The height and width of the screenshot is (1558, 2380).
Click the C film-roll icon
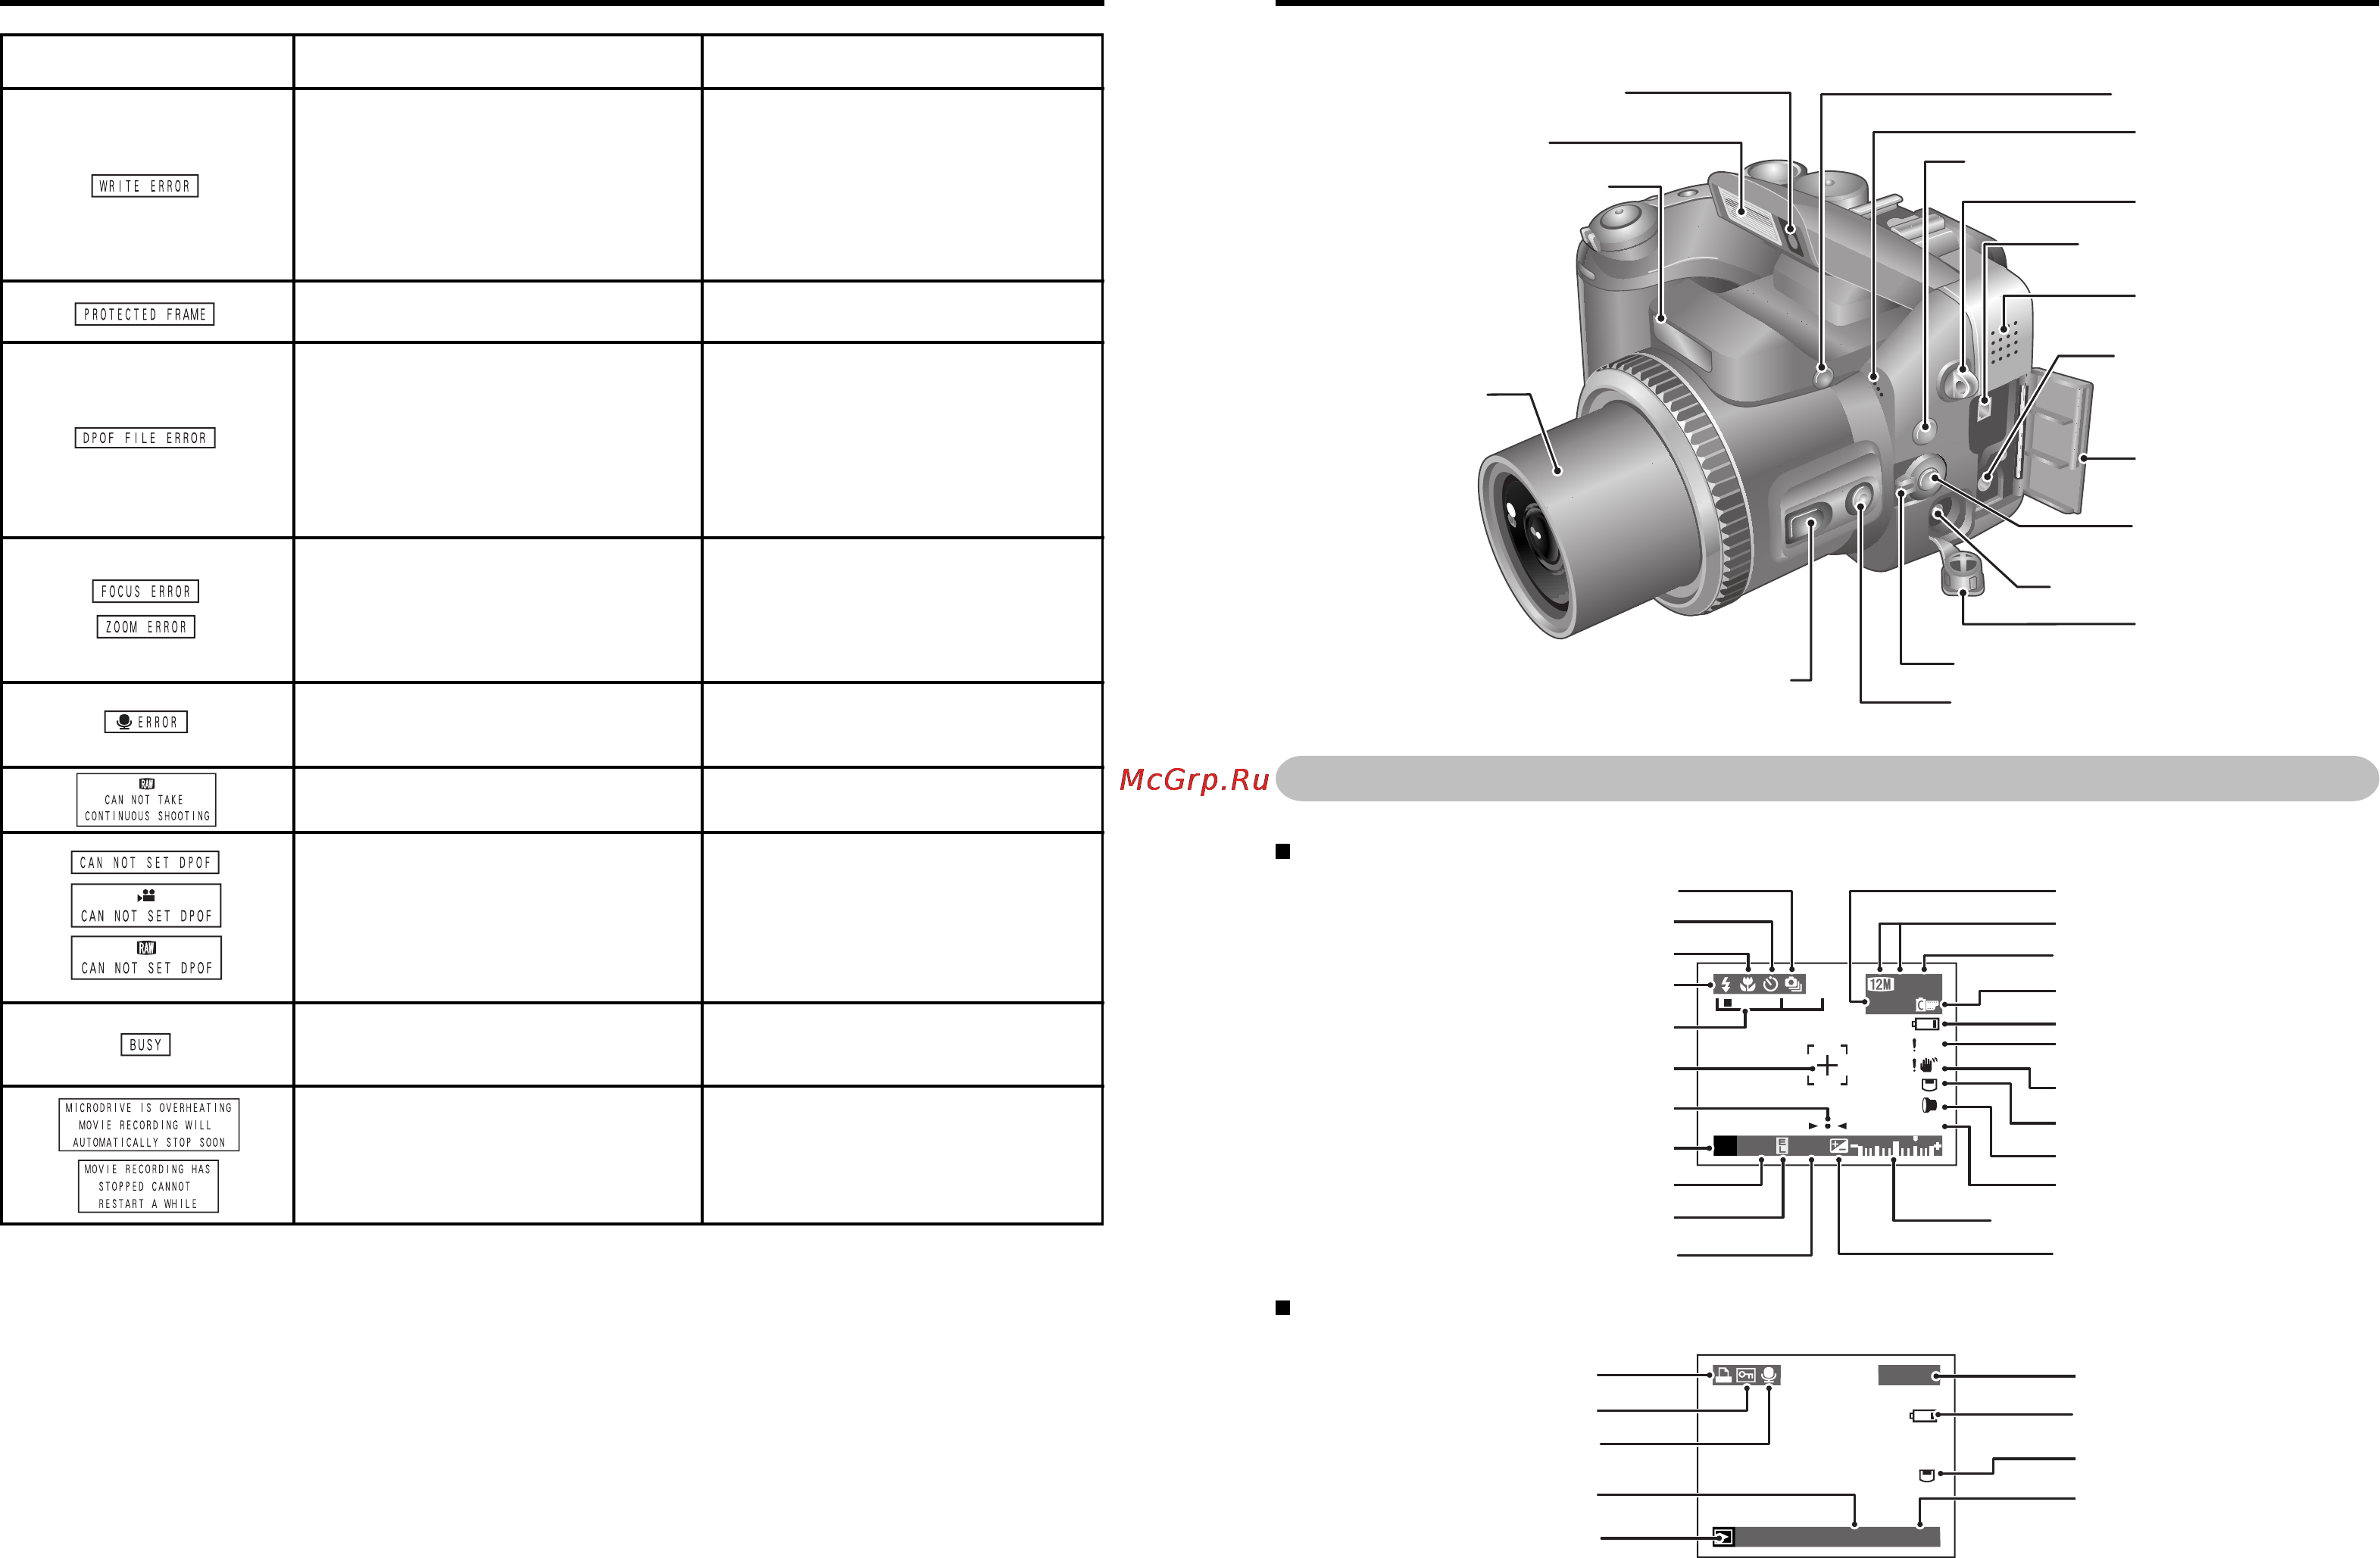pyautogui.click(x=1927, y=1005)
